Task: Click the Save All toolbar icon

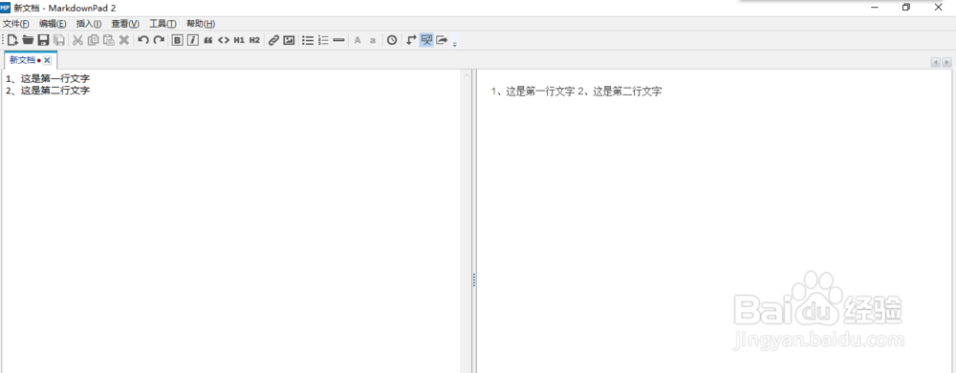Action: [59, 40]
